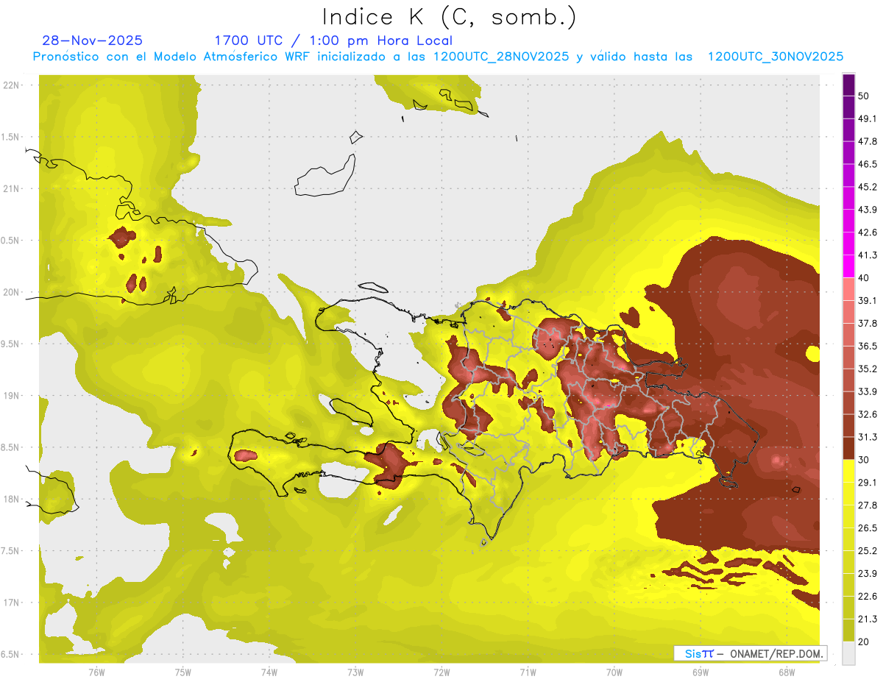This screenshot has height=682, width=883.
Task: Click the longitude label "68W"
Action: point(786,672)
